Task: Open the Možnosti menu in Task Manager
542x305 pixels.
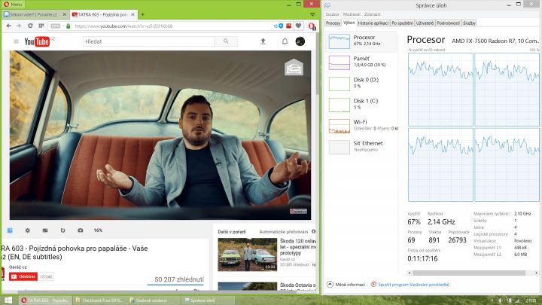Action: pyautogui.click(x=352, y=14)
